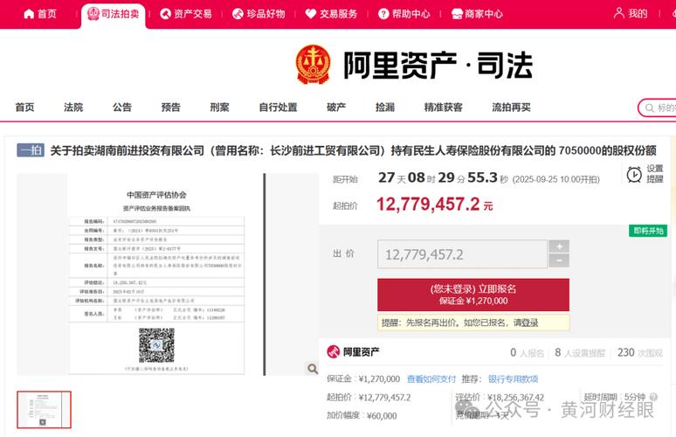Zoom the report image with magnifier icon
Image resolution: width=676 pixels, height=437 pixels.
point(313,369)
